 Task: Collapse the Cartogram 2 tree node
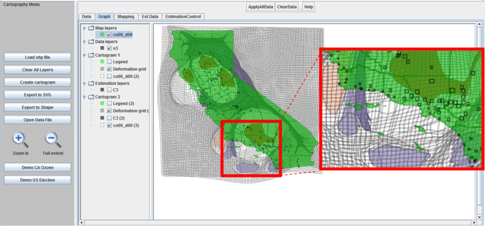point(84,97)
